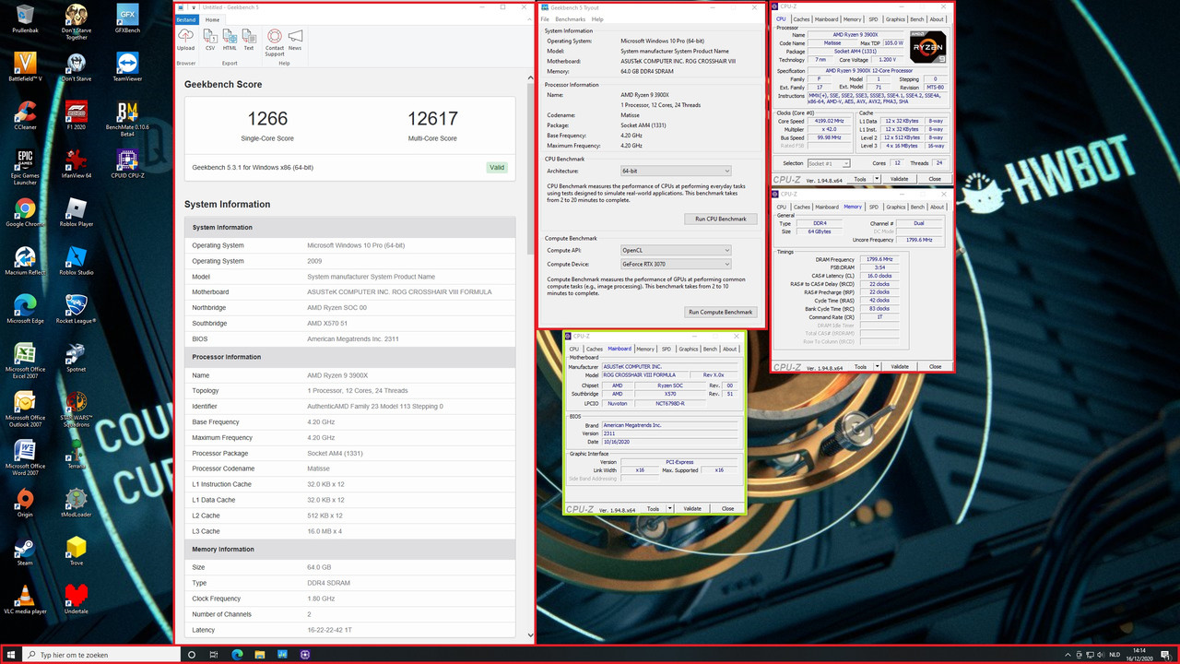Open F1 2020 desktop shortcut

tap(77, 116)
